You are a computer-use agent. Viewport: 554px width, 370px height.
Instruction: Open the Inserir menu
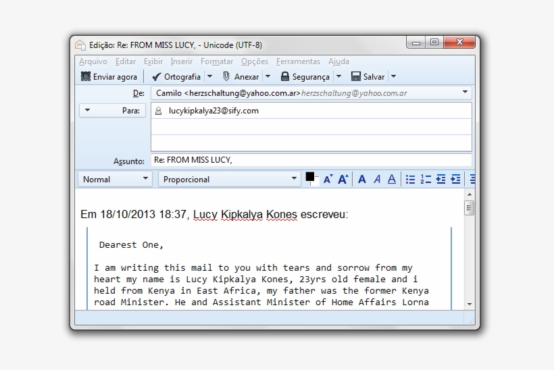click(181, 61)
